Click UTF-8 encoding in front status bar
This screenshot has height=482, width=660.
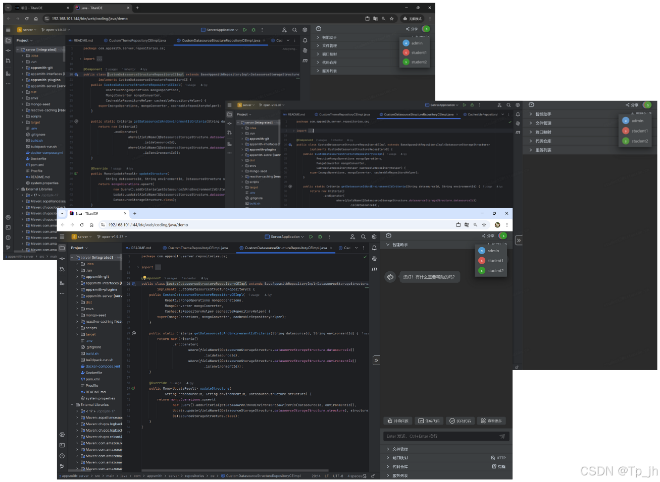click(x=338, y=476)
